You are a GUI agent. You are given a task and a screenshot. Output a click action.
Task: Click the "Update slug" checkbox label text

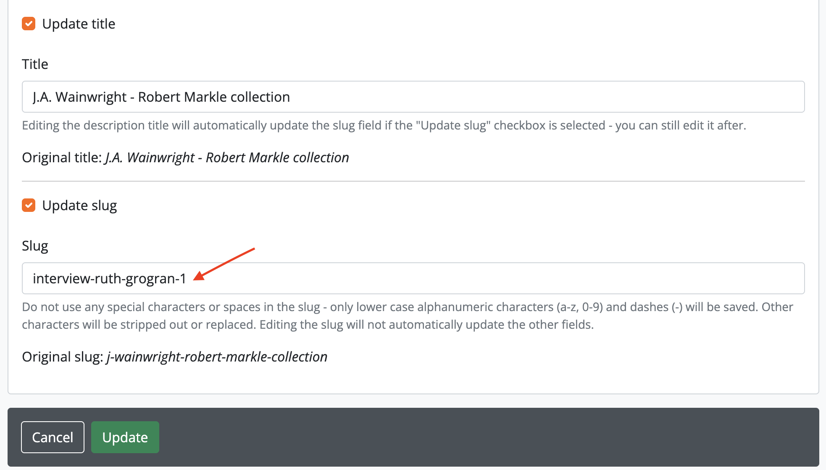click(79, 206)
